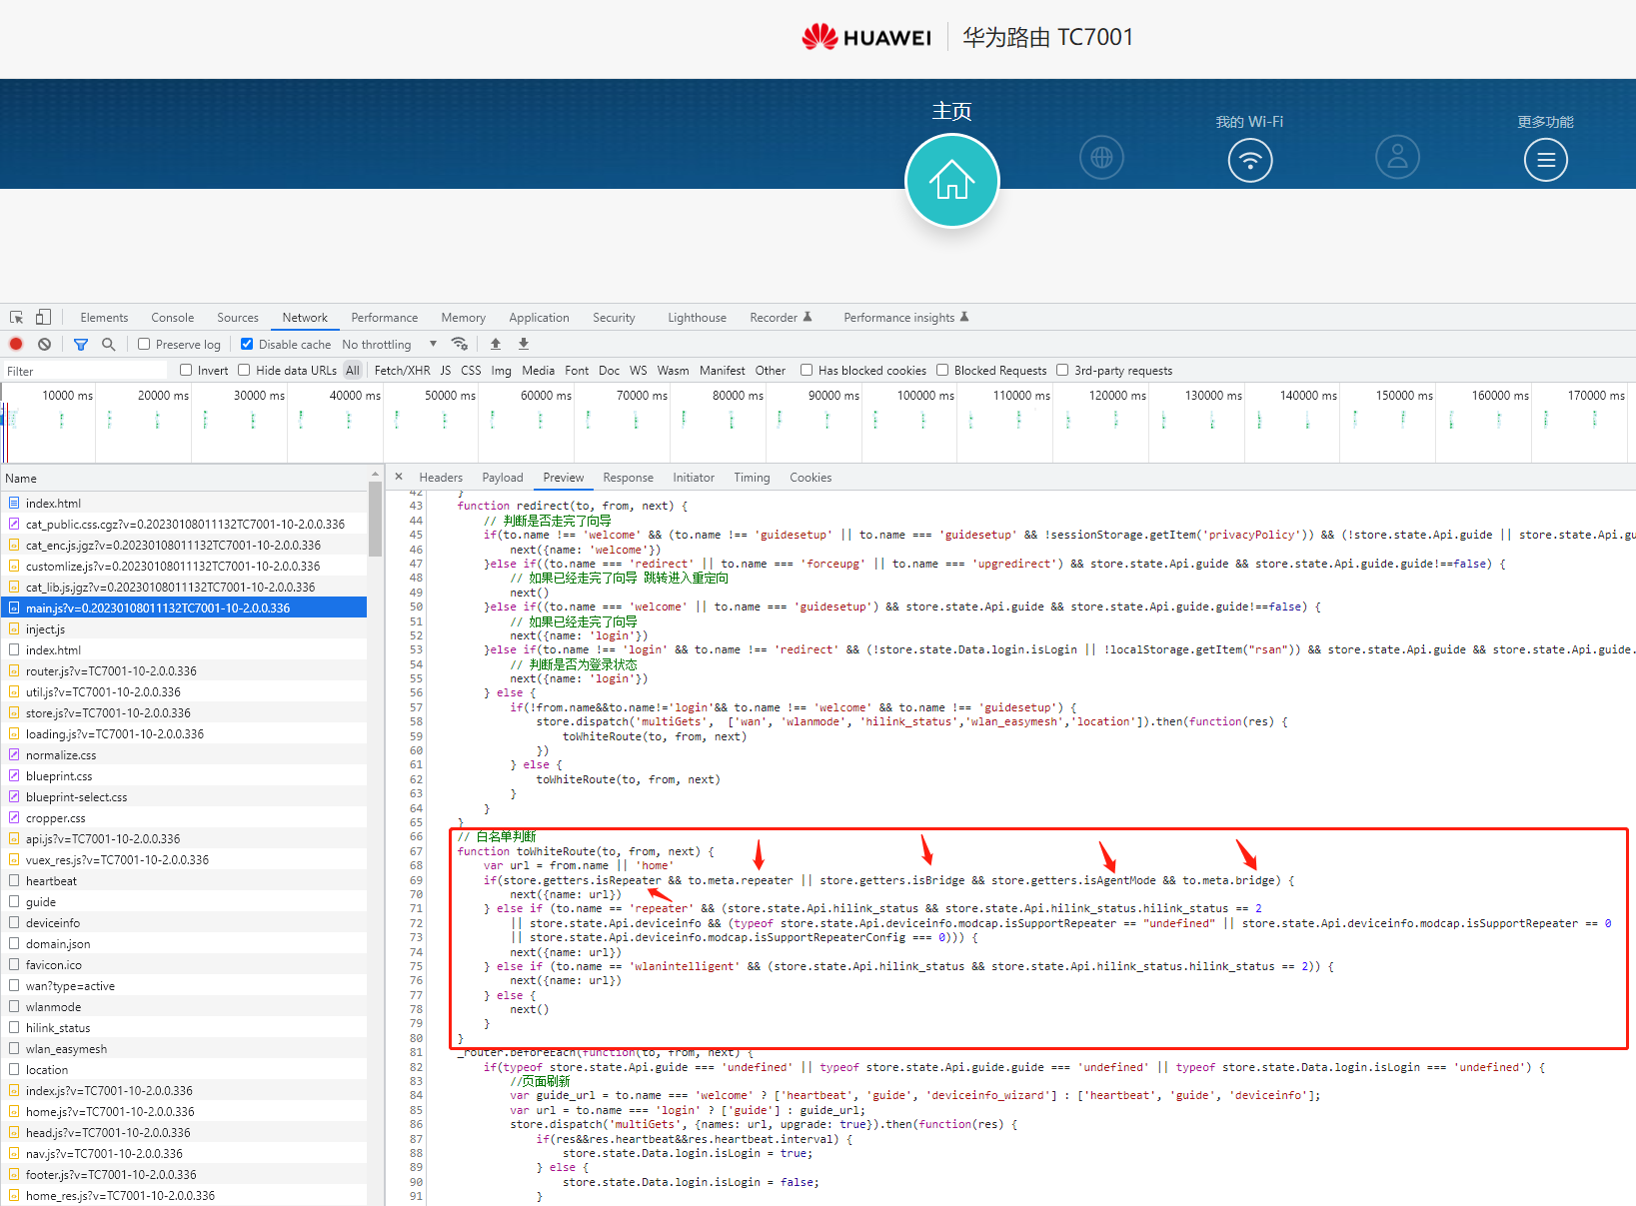The width and height of the screenshot is (1636, 1206).
Task: Open network search magnifier icon
Action: [109, 344]
